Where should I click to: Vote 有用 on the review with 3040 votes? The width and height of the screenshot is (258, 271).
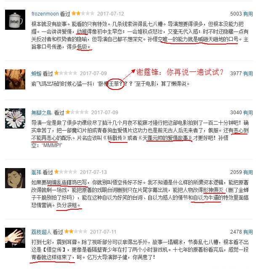(x=248, y=113)
